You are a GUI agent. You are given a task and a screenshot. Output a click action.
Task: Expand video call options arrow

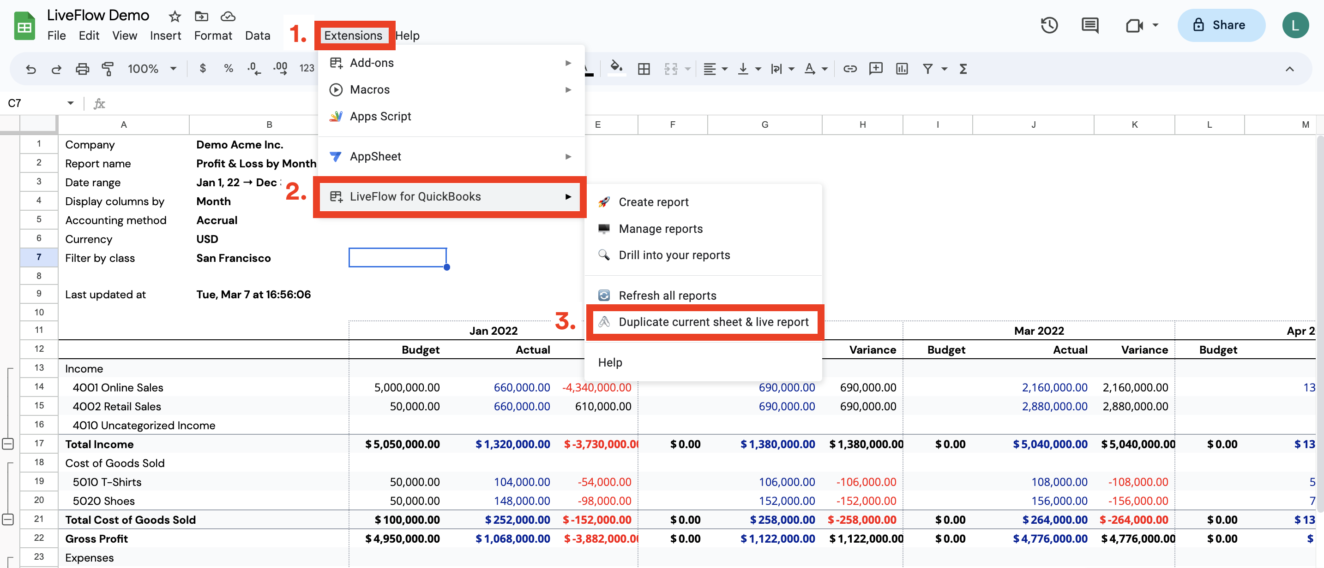pyautogui.click(x=1155, y=25)
